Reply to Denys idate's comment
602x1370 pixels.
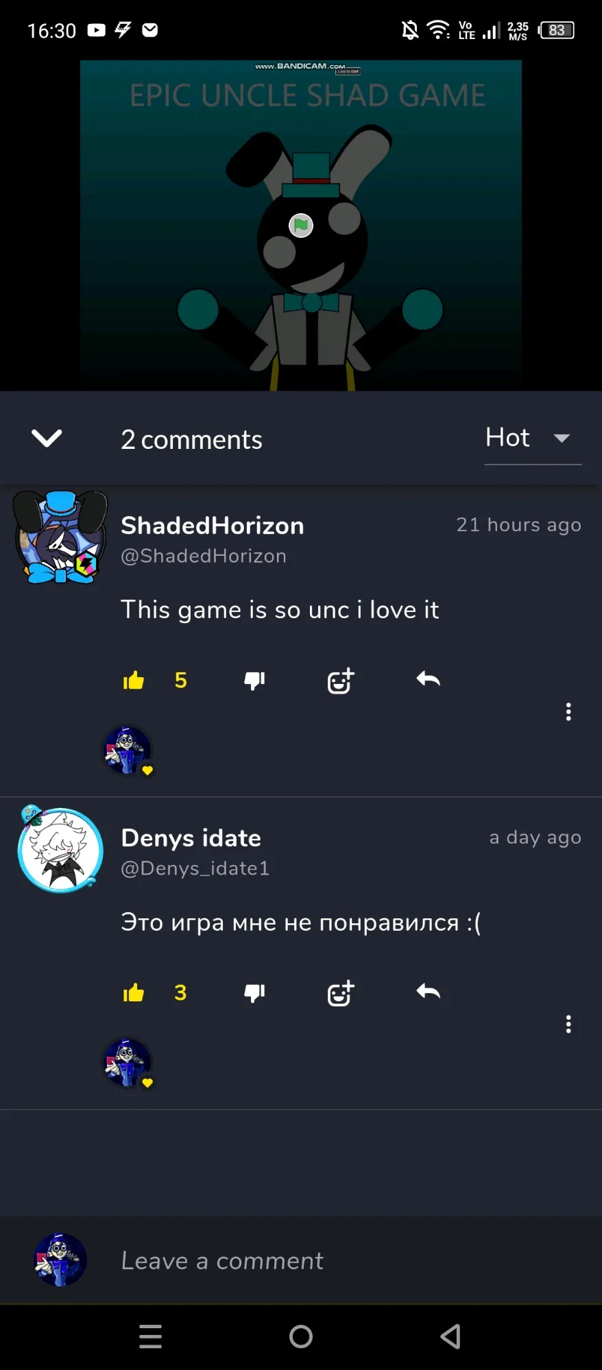pyautogui.click(x=429, y=992)
